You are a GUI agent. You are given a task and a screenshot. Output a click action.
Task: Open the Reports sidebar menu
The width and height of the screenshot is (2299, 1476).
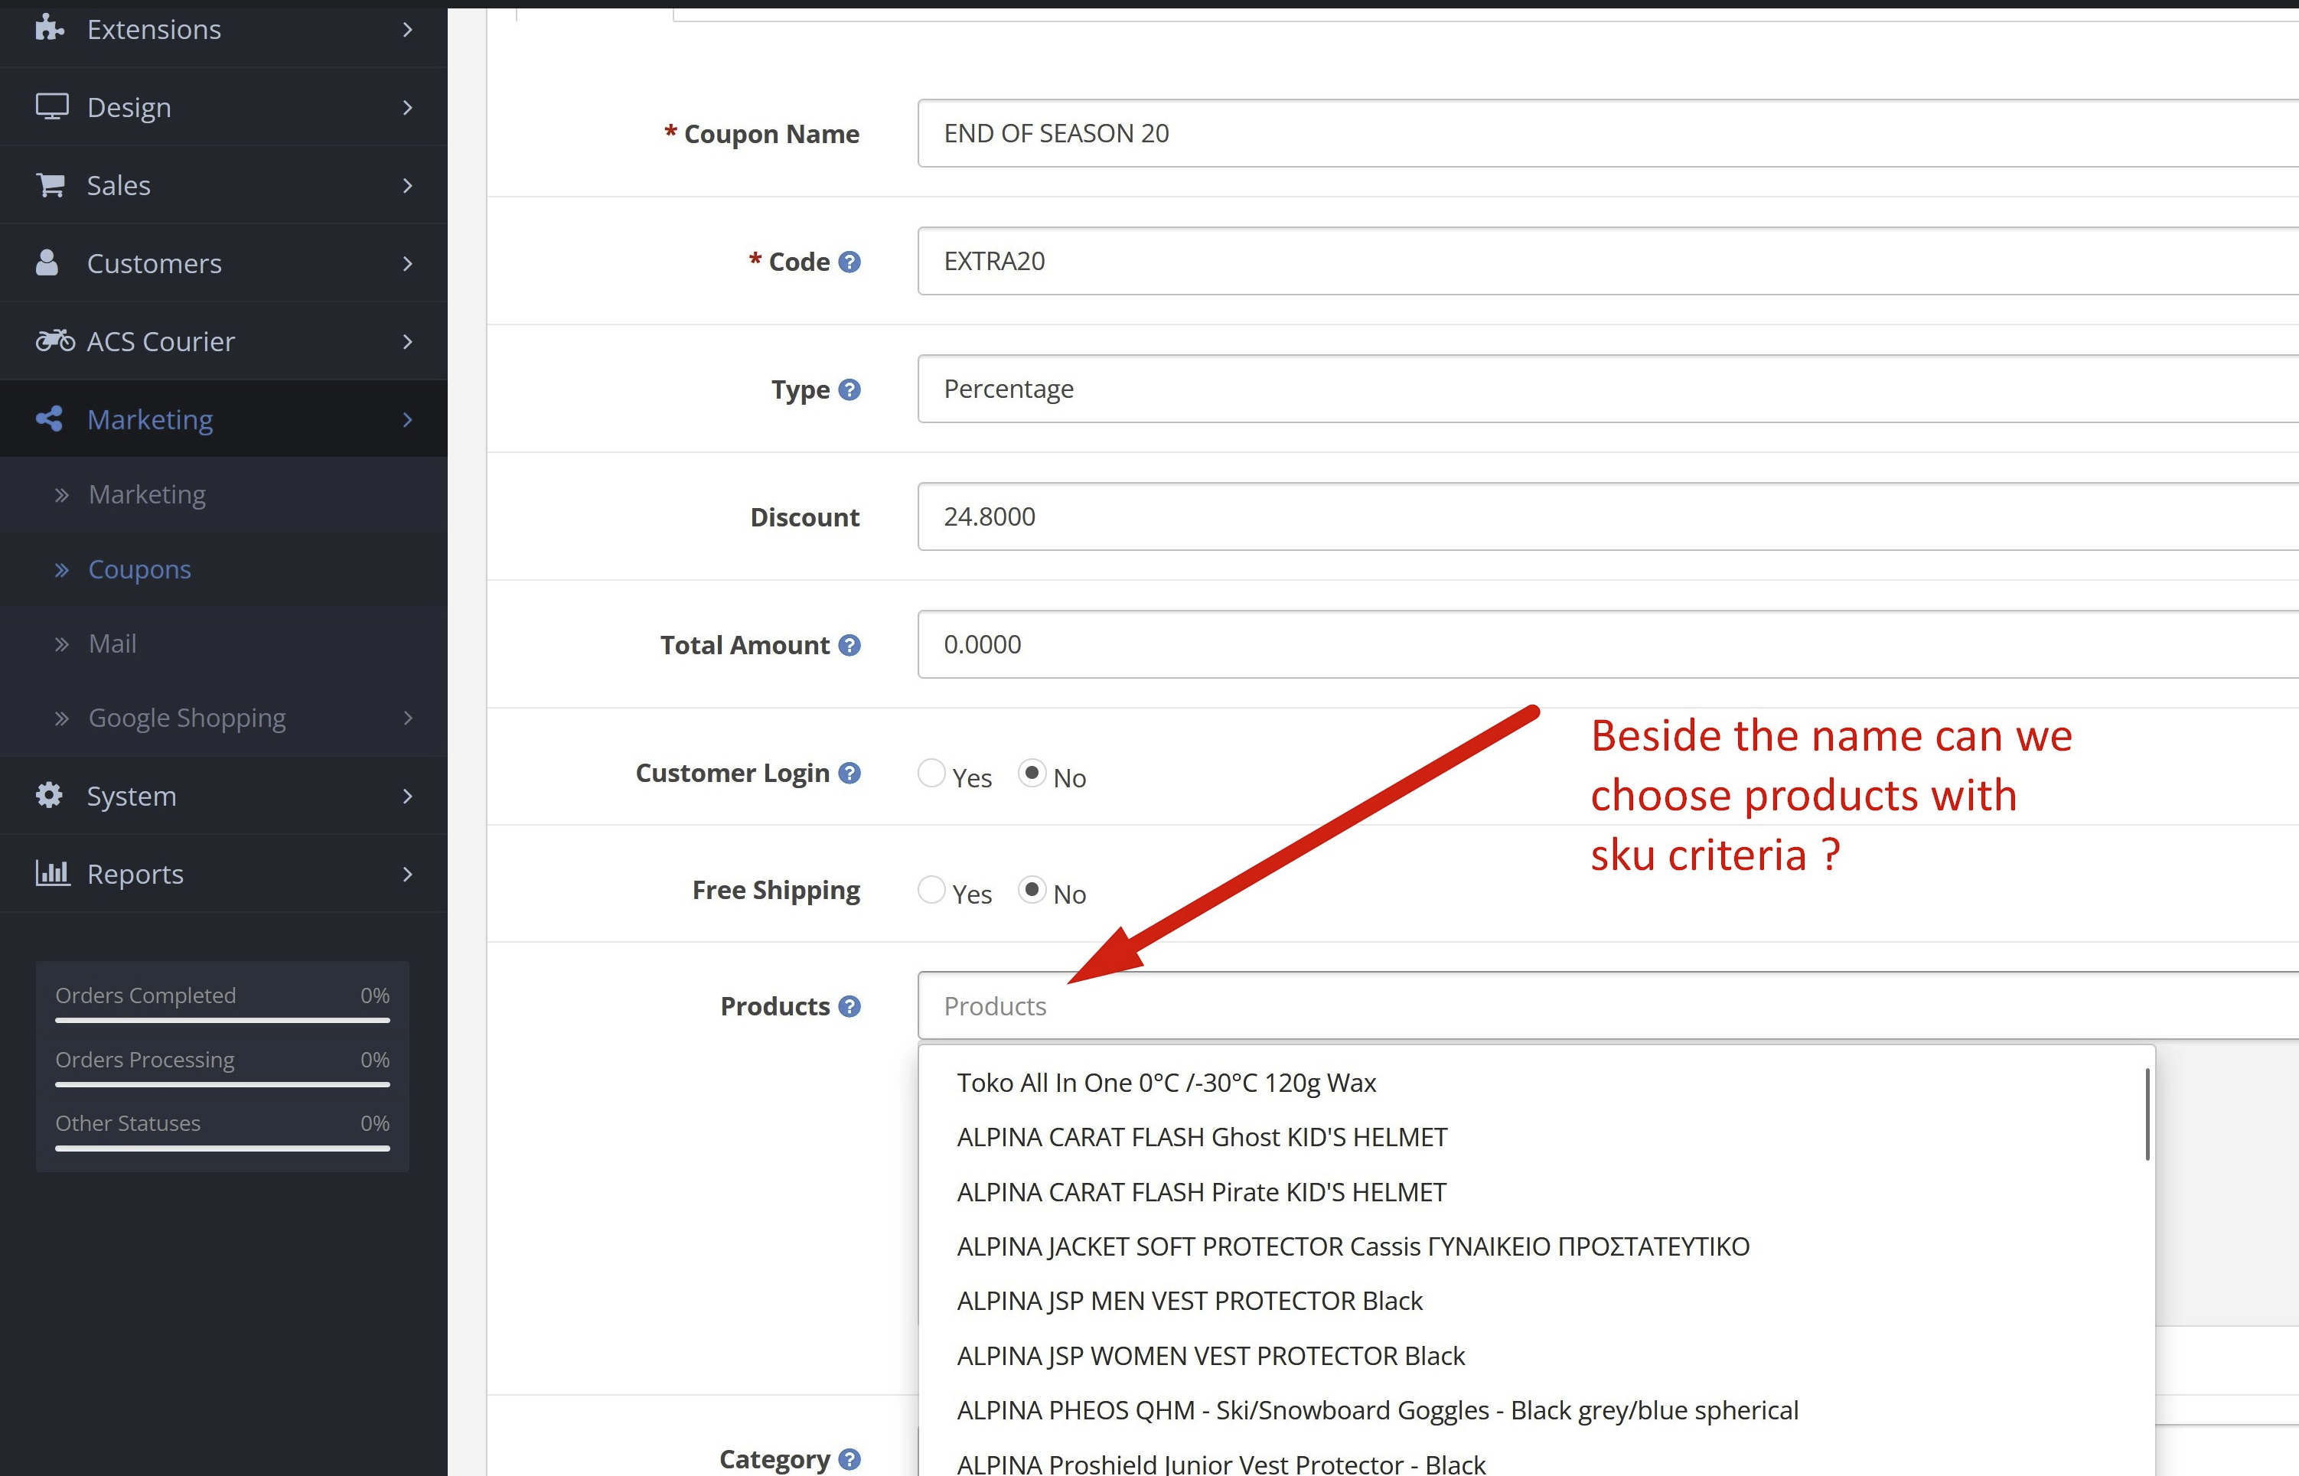223,874
